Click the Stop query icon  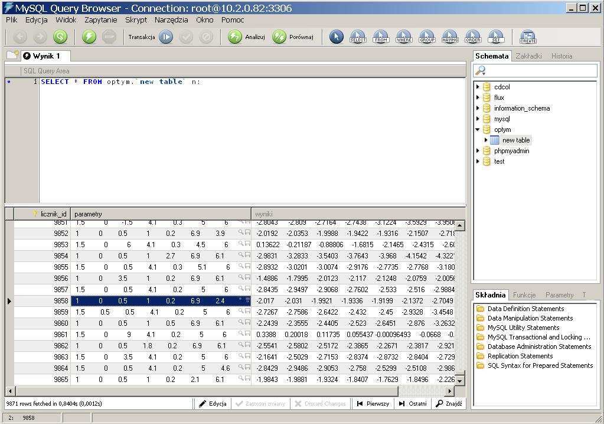pyautogui.click(x=109, y=37)
